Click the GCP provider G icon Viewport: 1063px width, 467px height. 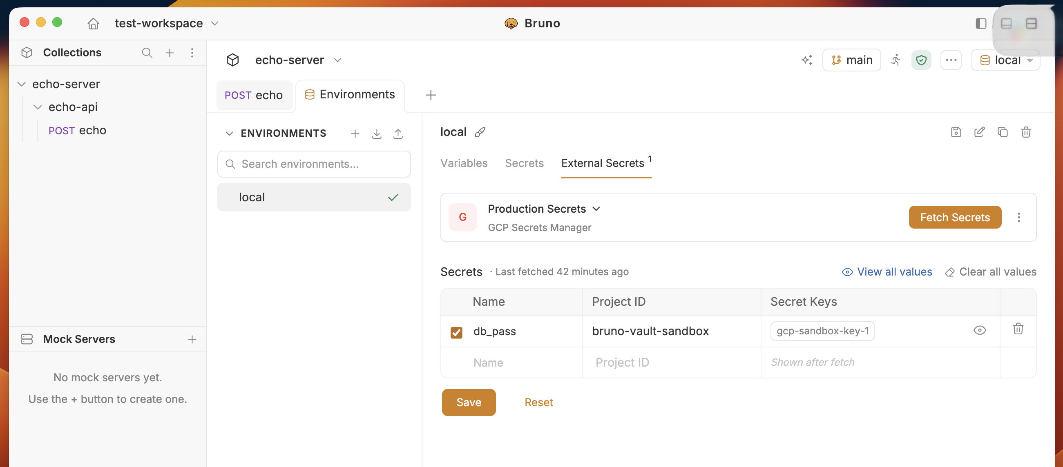[462, 217]
